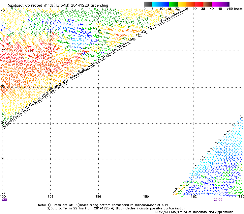Click the word 'ascending' in the title
The height and width of the screenshot is (214, 244).
point(99,6)
